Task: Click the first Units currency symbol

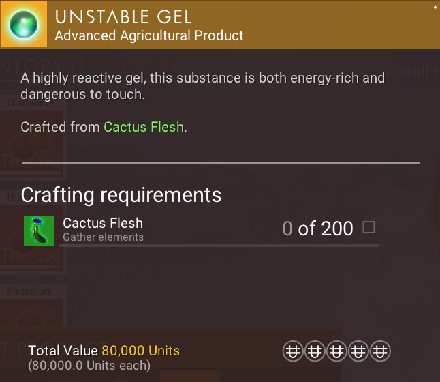Action: [x=293, y=352]
